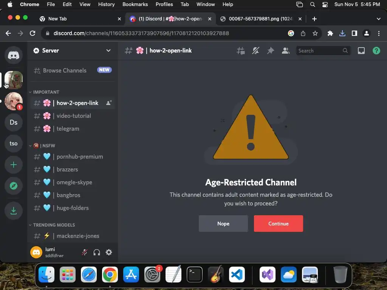Open Browse Channels
387x290 pixels.
(x=72, y=70)
